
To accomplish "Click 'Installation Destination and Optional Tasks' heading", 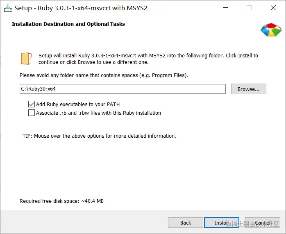I will (68, 24).
